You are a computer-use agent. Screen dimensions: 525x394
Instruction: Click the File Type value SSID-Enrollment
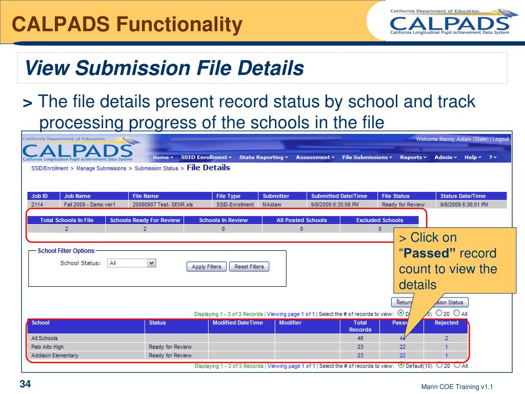point(235,204)
